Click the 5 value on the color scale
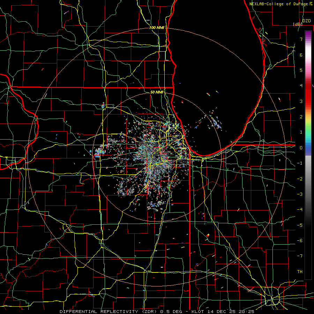 point(301,70)
